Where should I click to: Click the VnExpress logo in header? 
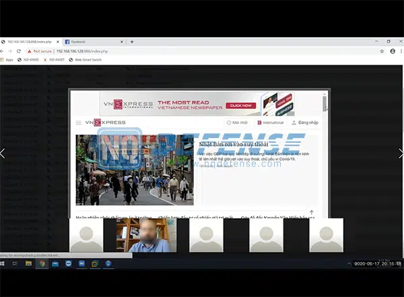tap(106, 123)
